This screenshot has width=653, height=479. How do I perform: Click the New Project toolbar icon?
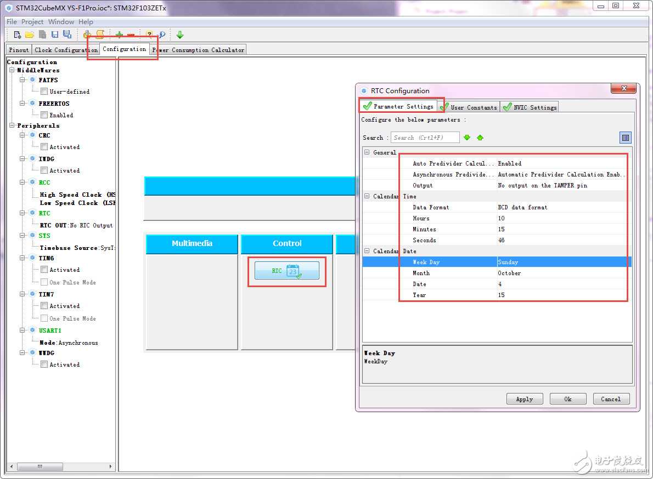point(17,35)
